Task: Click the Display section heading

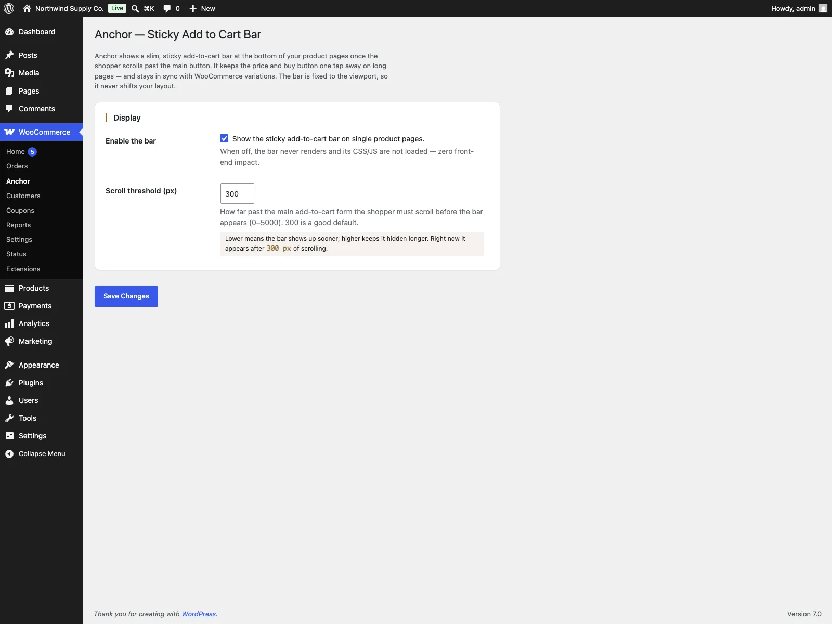Action: (127, 118)
